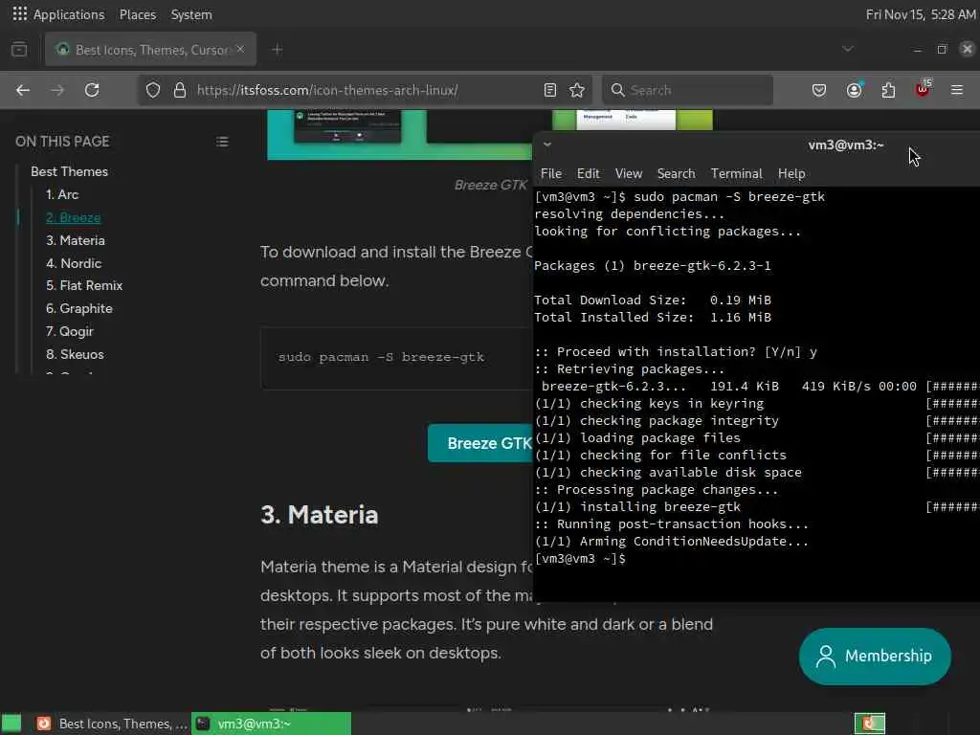The width and height of the screenshot is (980, 735).
Task: Click the site security padlock icon
Action: [x=180, y=90]
